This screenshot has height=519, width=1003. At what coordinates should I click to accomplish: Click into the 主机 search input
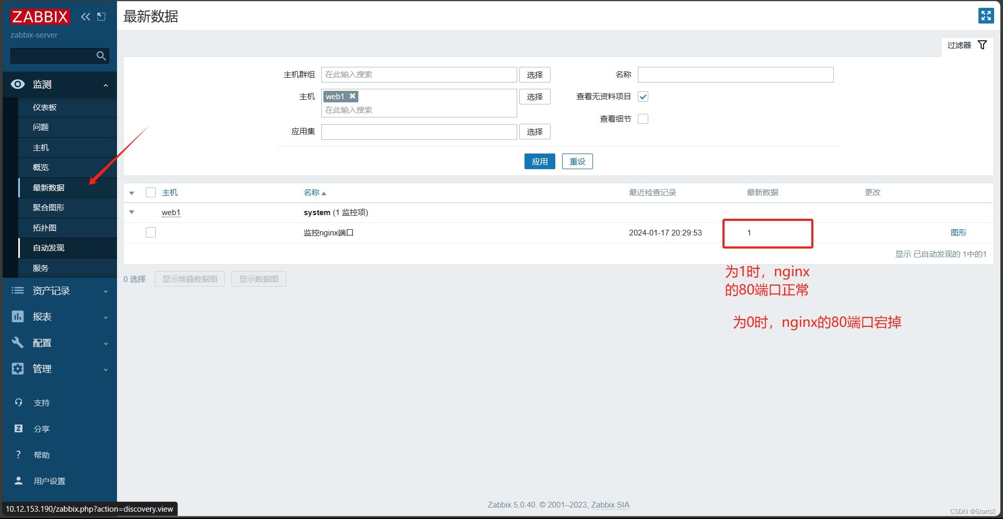pos(419,110)
